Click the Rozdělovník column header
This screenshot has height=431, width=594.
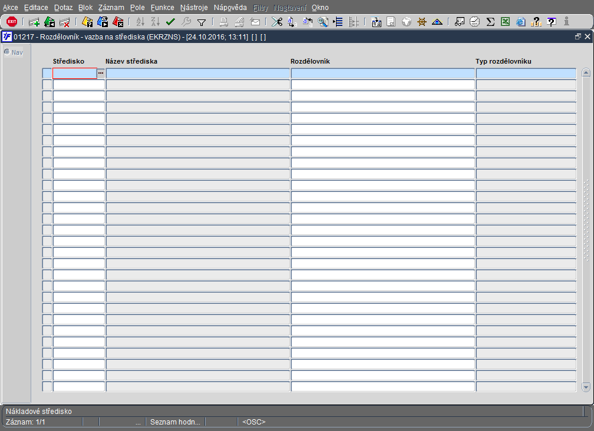pyautogui.click(x=310, y=61)
